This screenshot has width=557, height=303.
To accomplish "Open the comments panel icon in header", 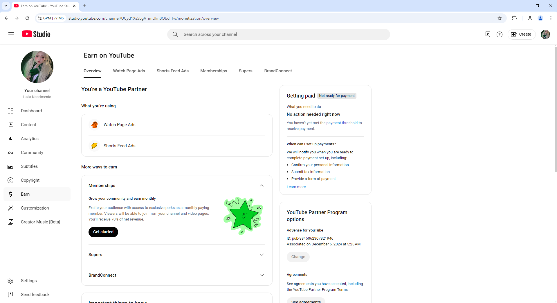I will click(x=488, y=34).
